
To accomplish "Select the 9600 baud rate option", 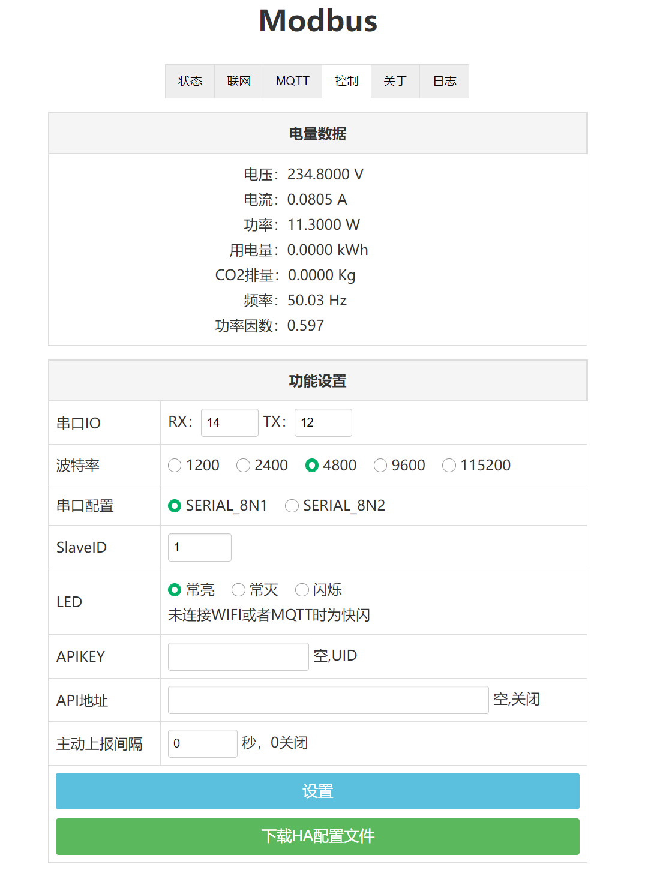I will click(x=380, y=465).
